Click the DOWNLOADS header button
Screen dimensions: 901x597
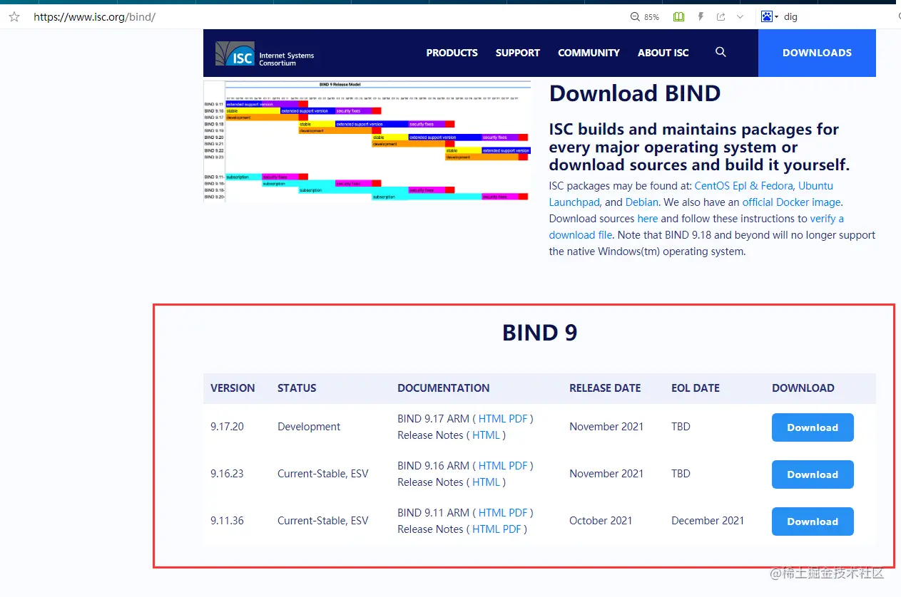tap(817, 53)
